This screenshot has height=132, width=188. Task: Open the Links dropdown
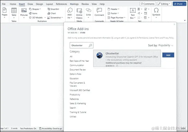point(88,13)
